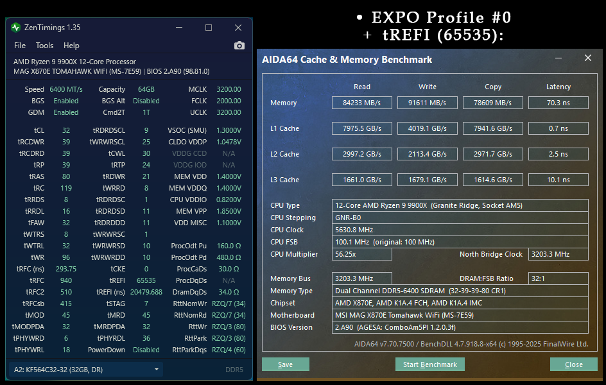Click the PowerDown value Disabled
This screenshot has height=385, width=606.
146,350
